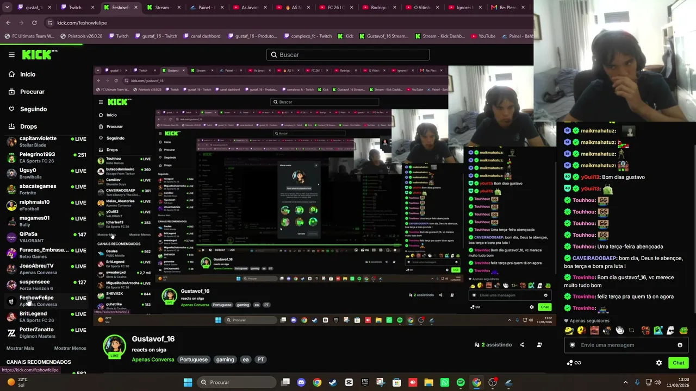Open the FC Ultimate Team bookmark
696x391 pixels.
(x=29, y=36)
